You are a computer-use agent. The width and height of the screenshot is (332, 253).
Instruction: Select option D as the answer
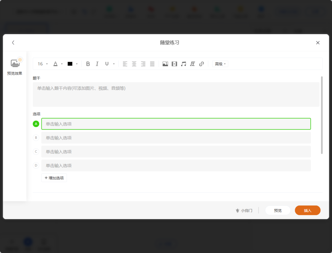click(x=36, y=166)
